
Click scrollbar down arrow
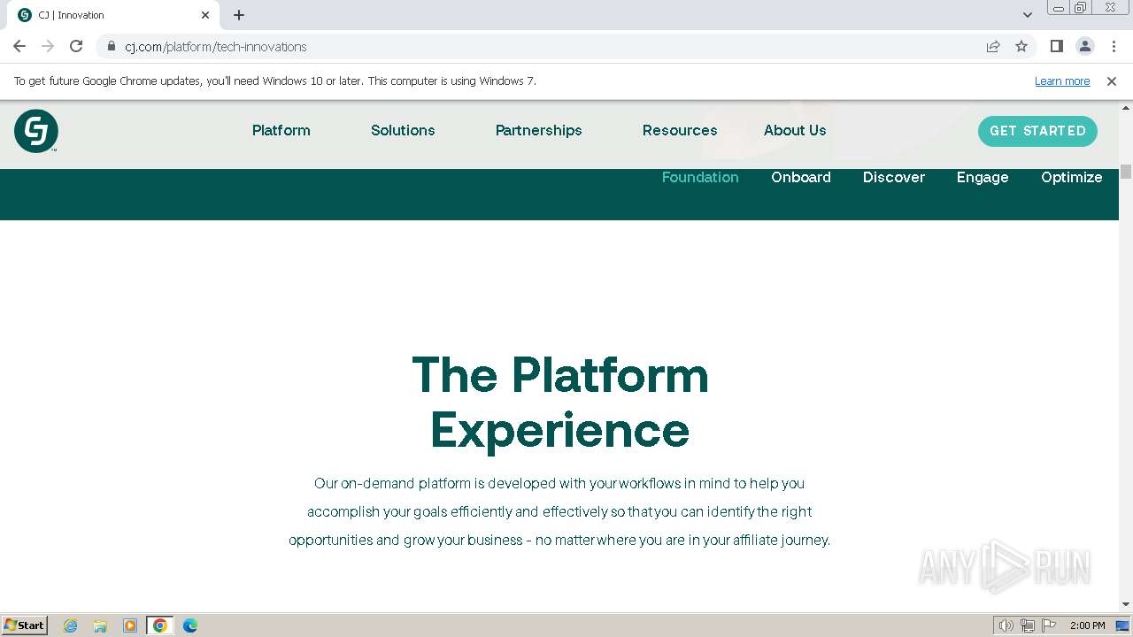point(1126,604)
